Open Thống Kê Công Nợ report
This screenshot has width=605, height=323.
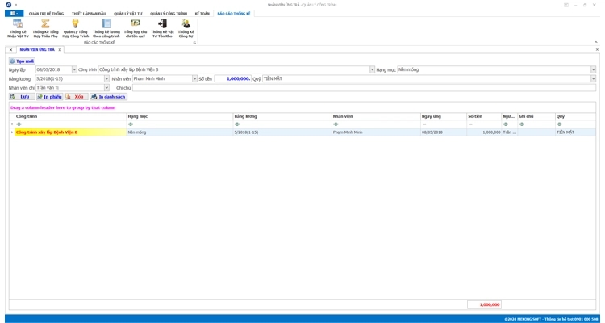186,28
